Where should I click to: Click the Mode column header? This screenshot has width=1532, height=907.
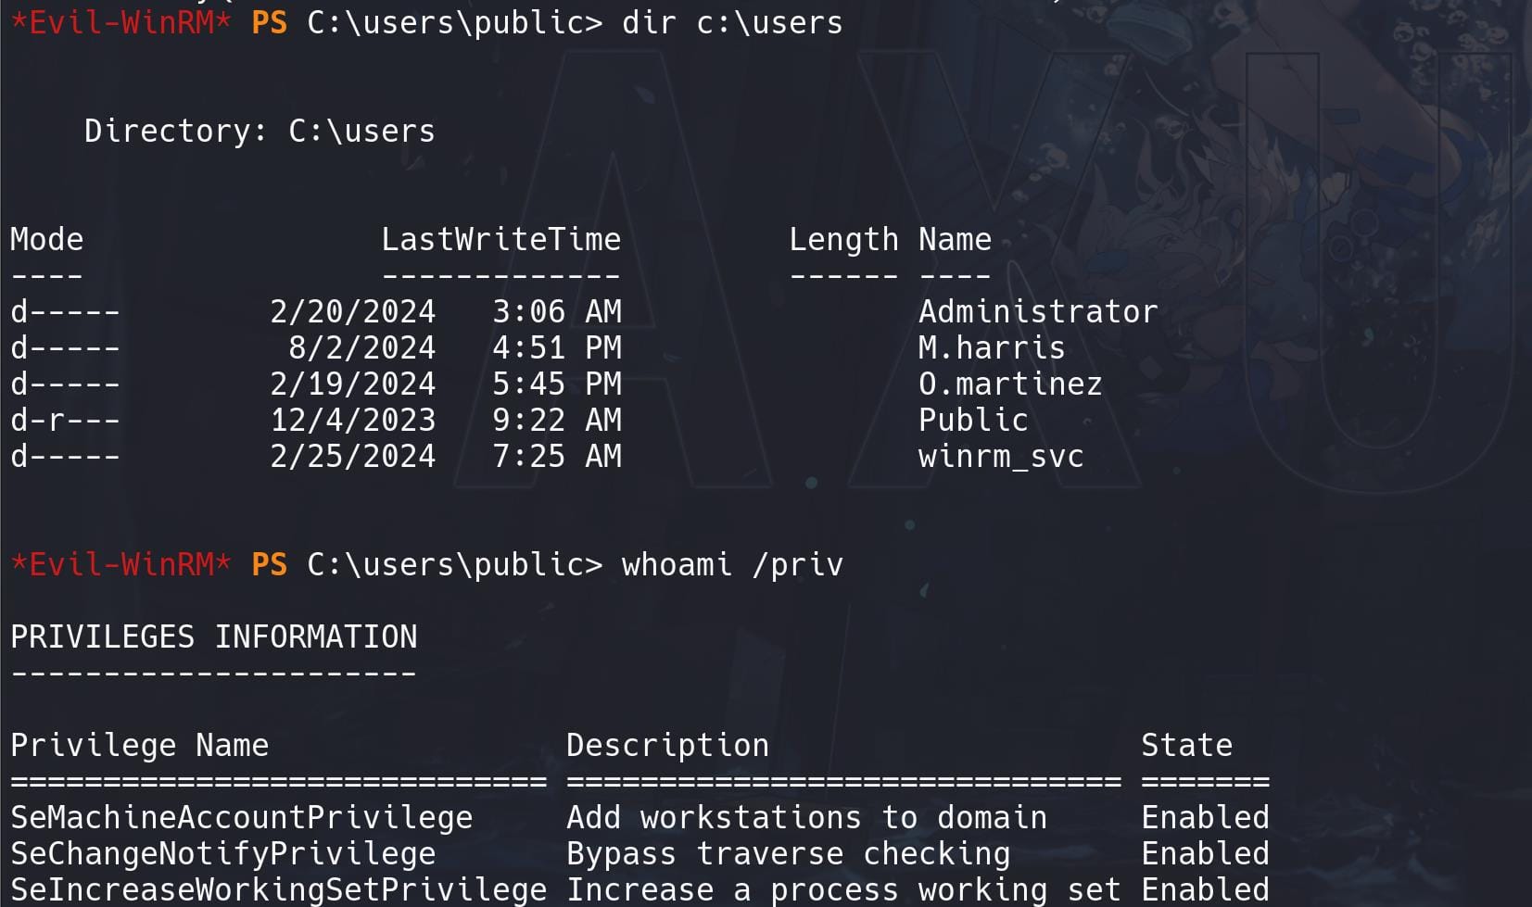pos(46,239)
